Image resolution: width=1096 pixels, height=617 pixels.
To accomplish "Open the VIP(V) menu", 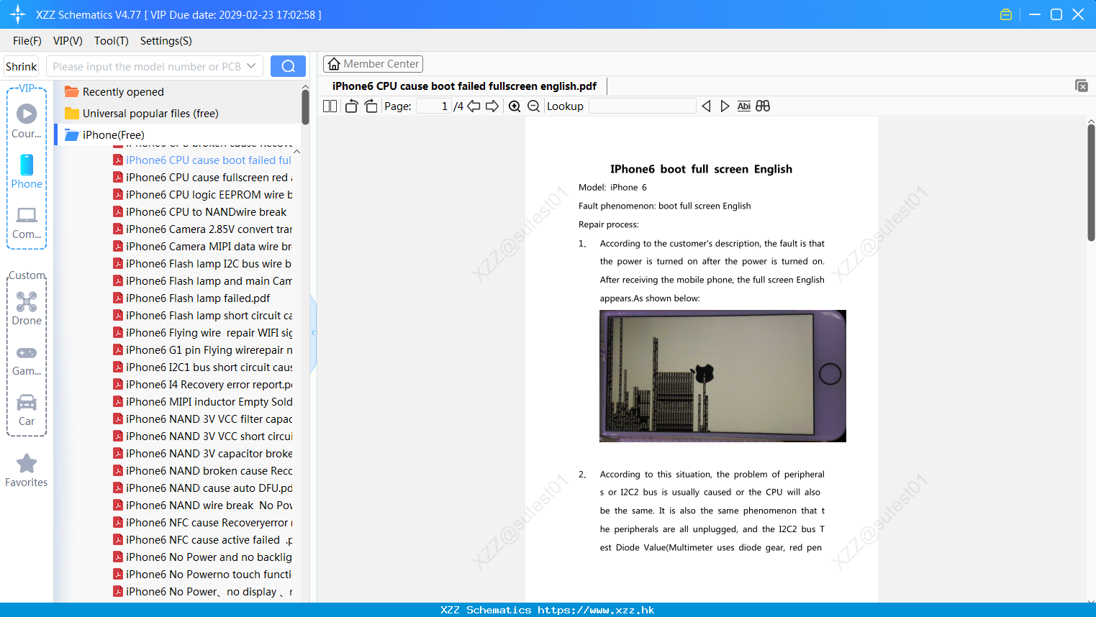I will (68, 41).
